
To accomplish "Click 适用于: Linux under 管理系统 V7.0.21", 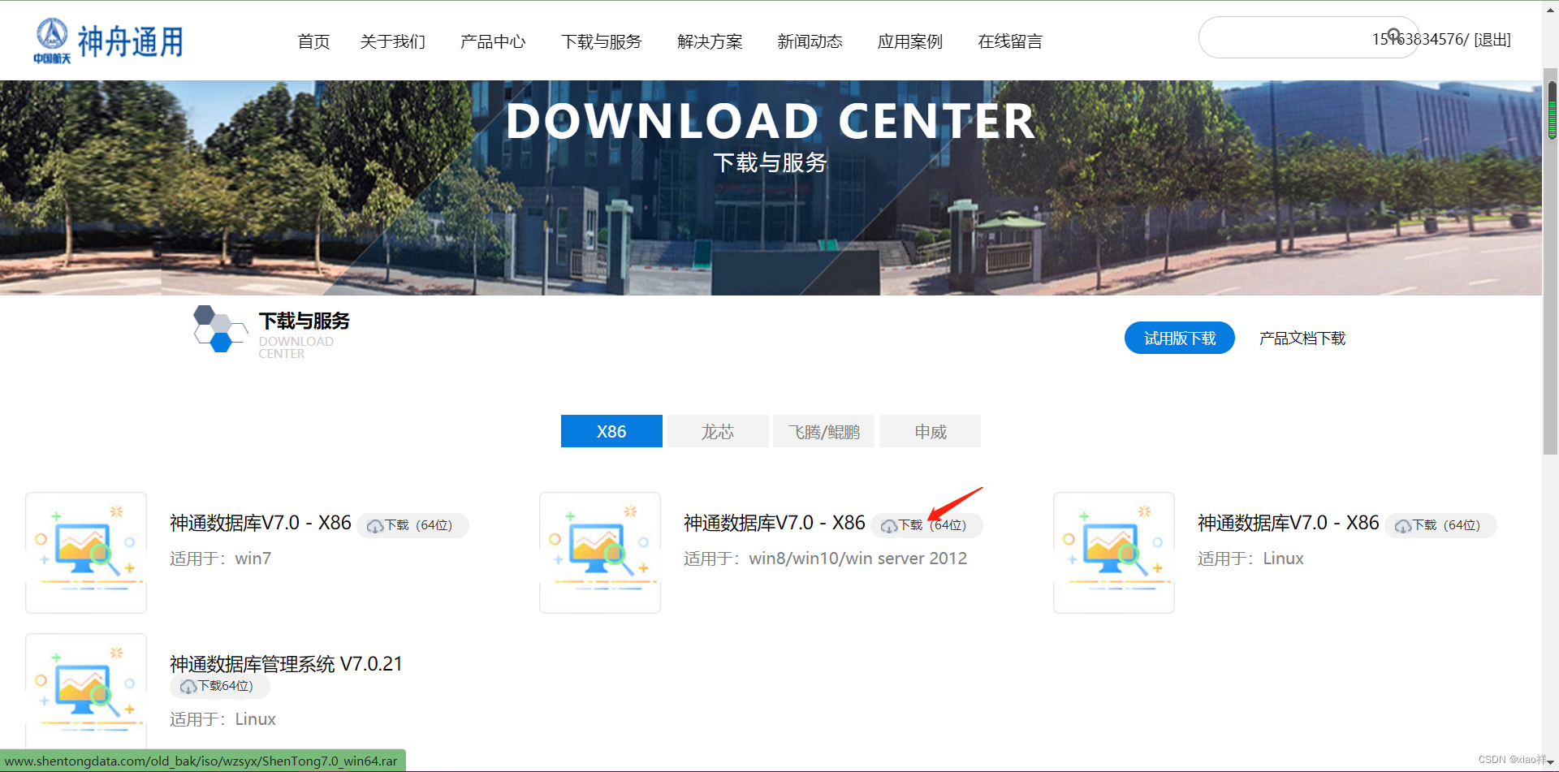I will 222,719.
